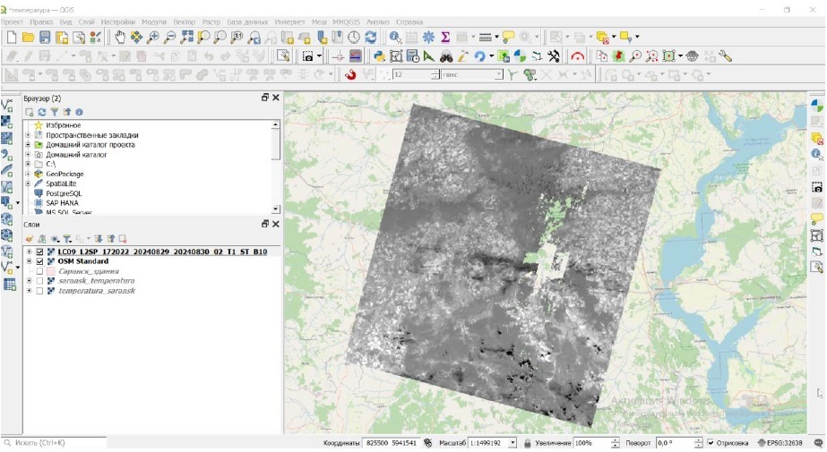Hide the OSM Standard layer

[x=39, y=261]
